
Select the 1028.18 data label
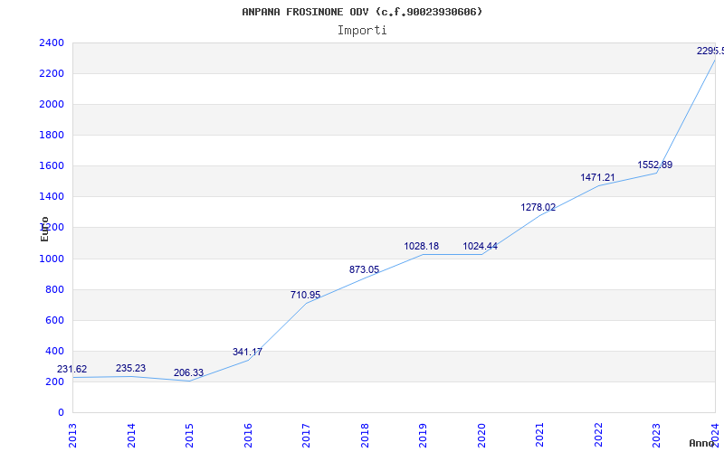422,246
